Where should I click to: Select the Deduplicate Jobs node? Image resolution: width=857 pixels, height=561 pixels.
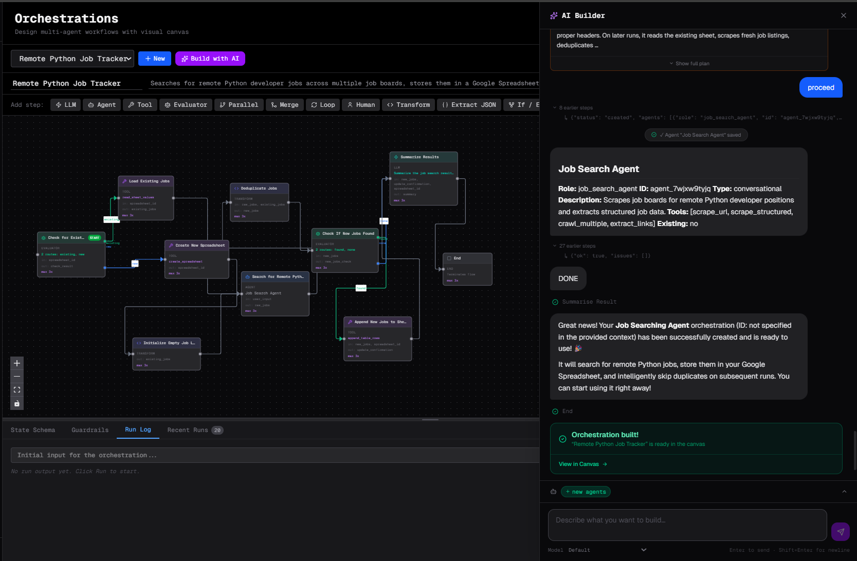259,202
